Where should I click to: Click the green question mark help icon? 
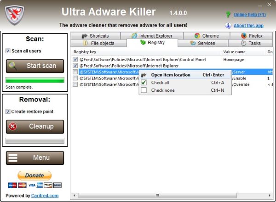pos(228,14)
